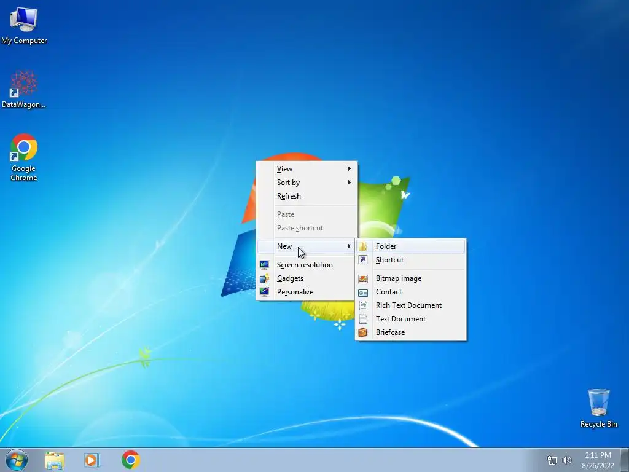Select the DataWagon desktop shortcut
The image size is (629, 472).
24,89
